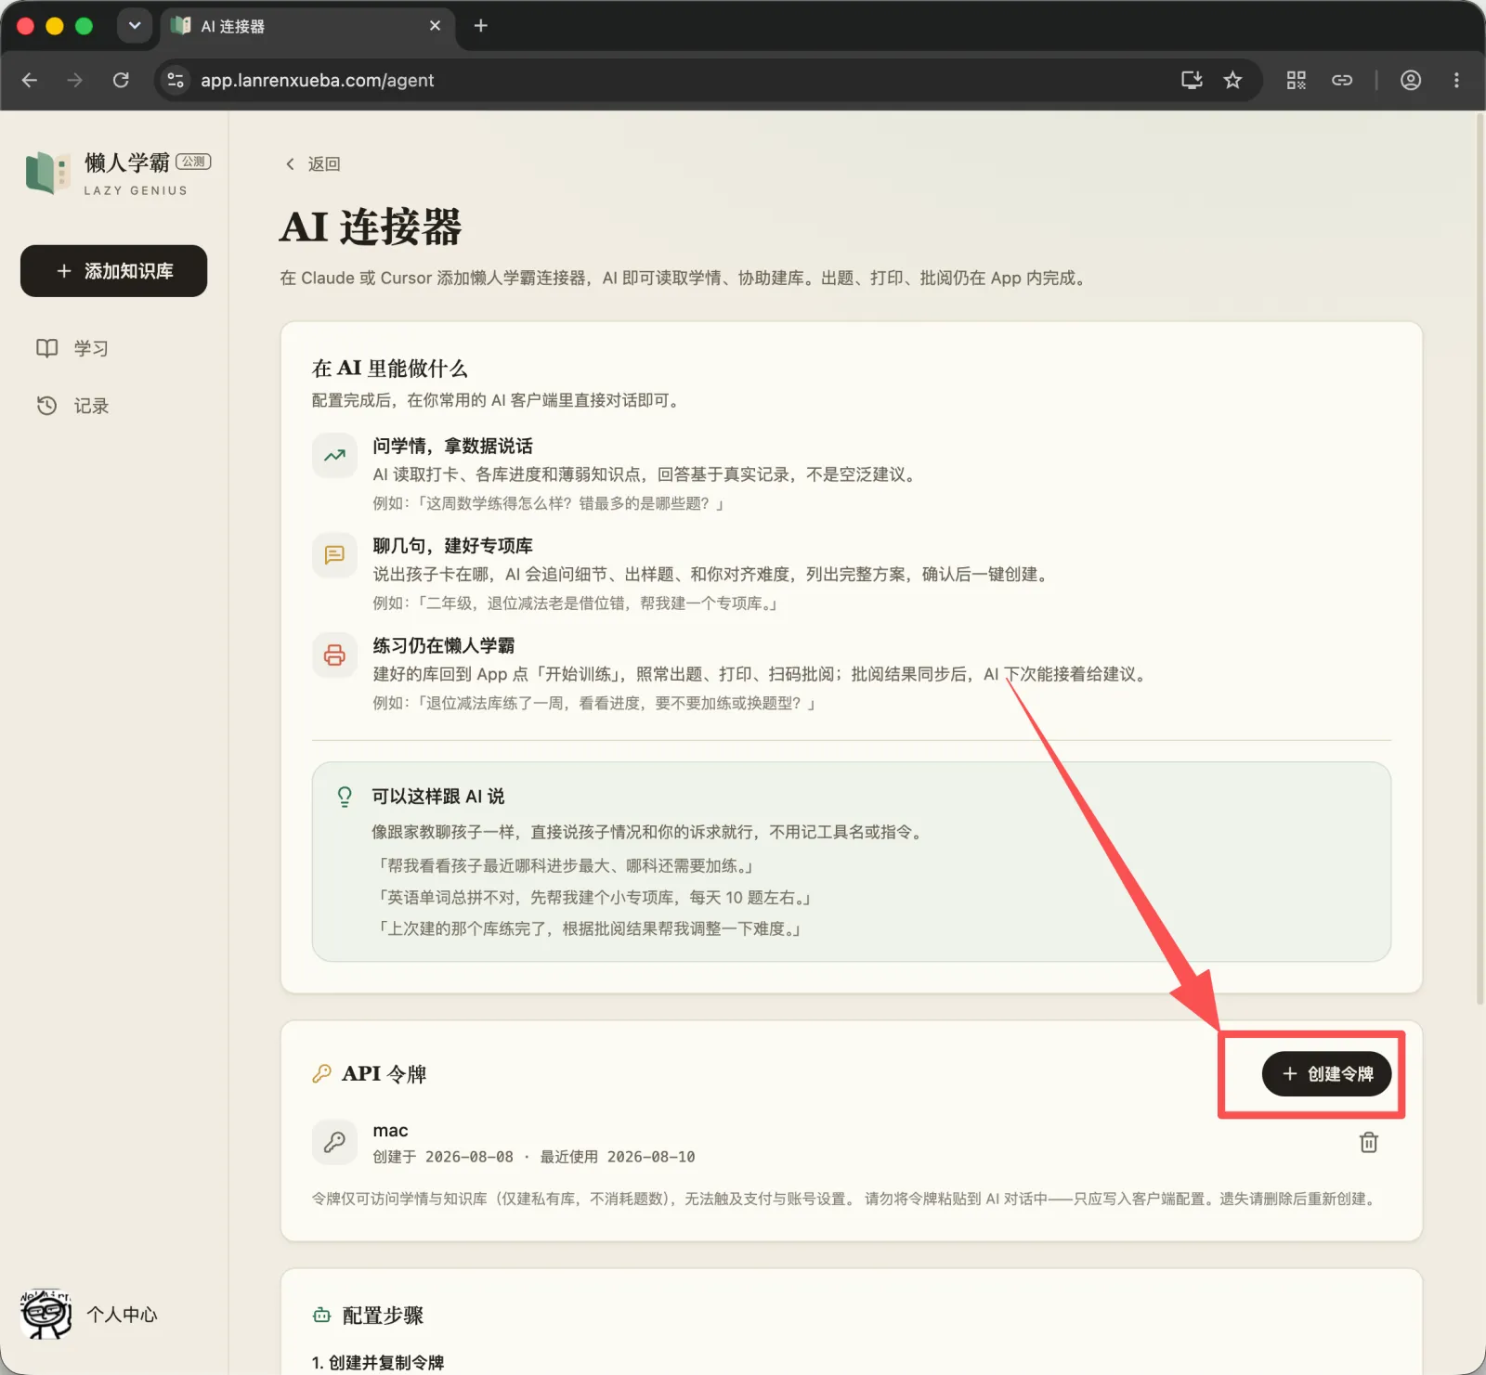Click the step 1. 创建并复制令牌
Image resolution: width=1486 pixels, height=1375 pixels.
pyautogui.click(x=378, y=1362)
